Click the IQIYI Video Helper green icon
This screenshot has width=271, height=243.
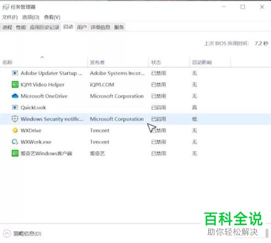[x=15, y=85]
